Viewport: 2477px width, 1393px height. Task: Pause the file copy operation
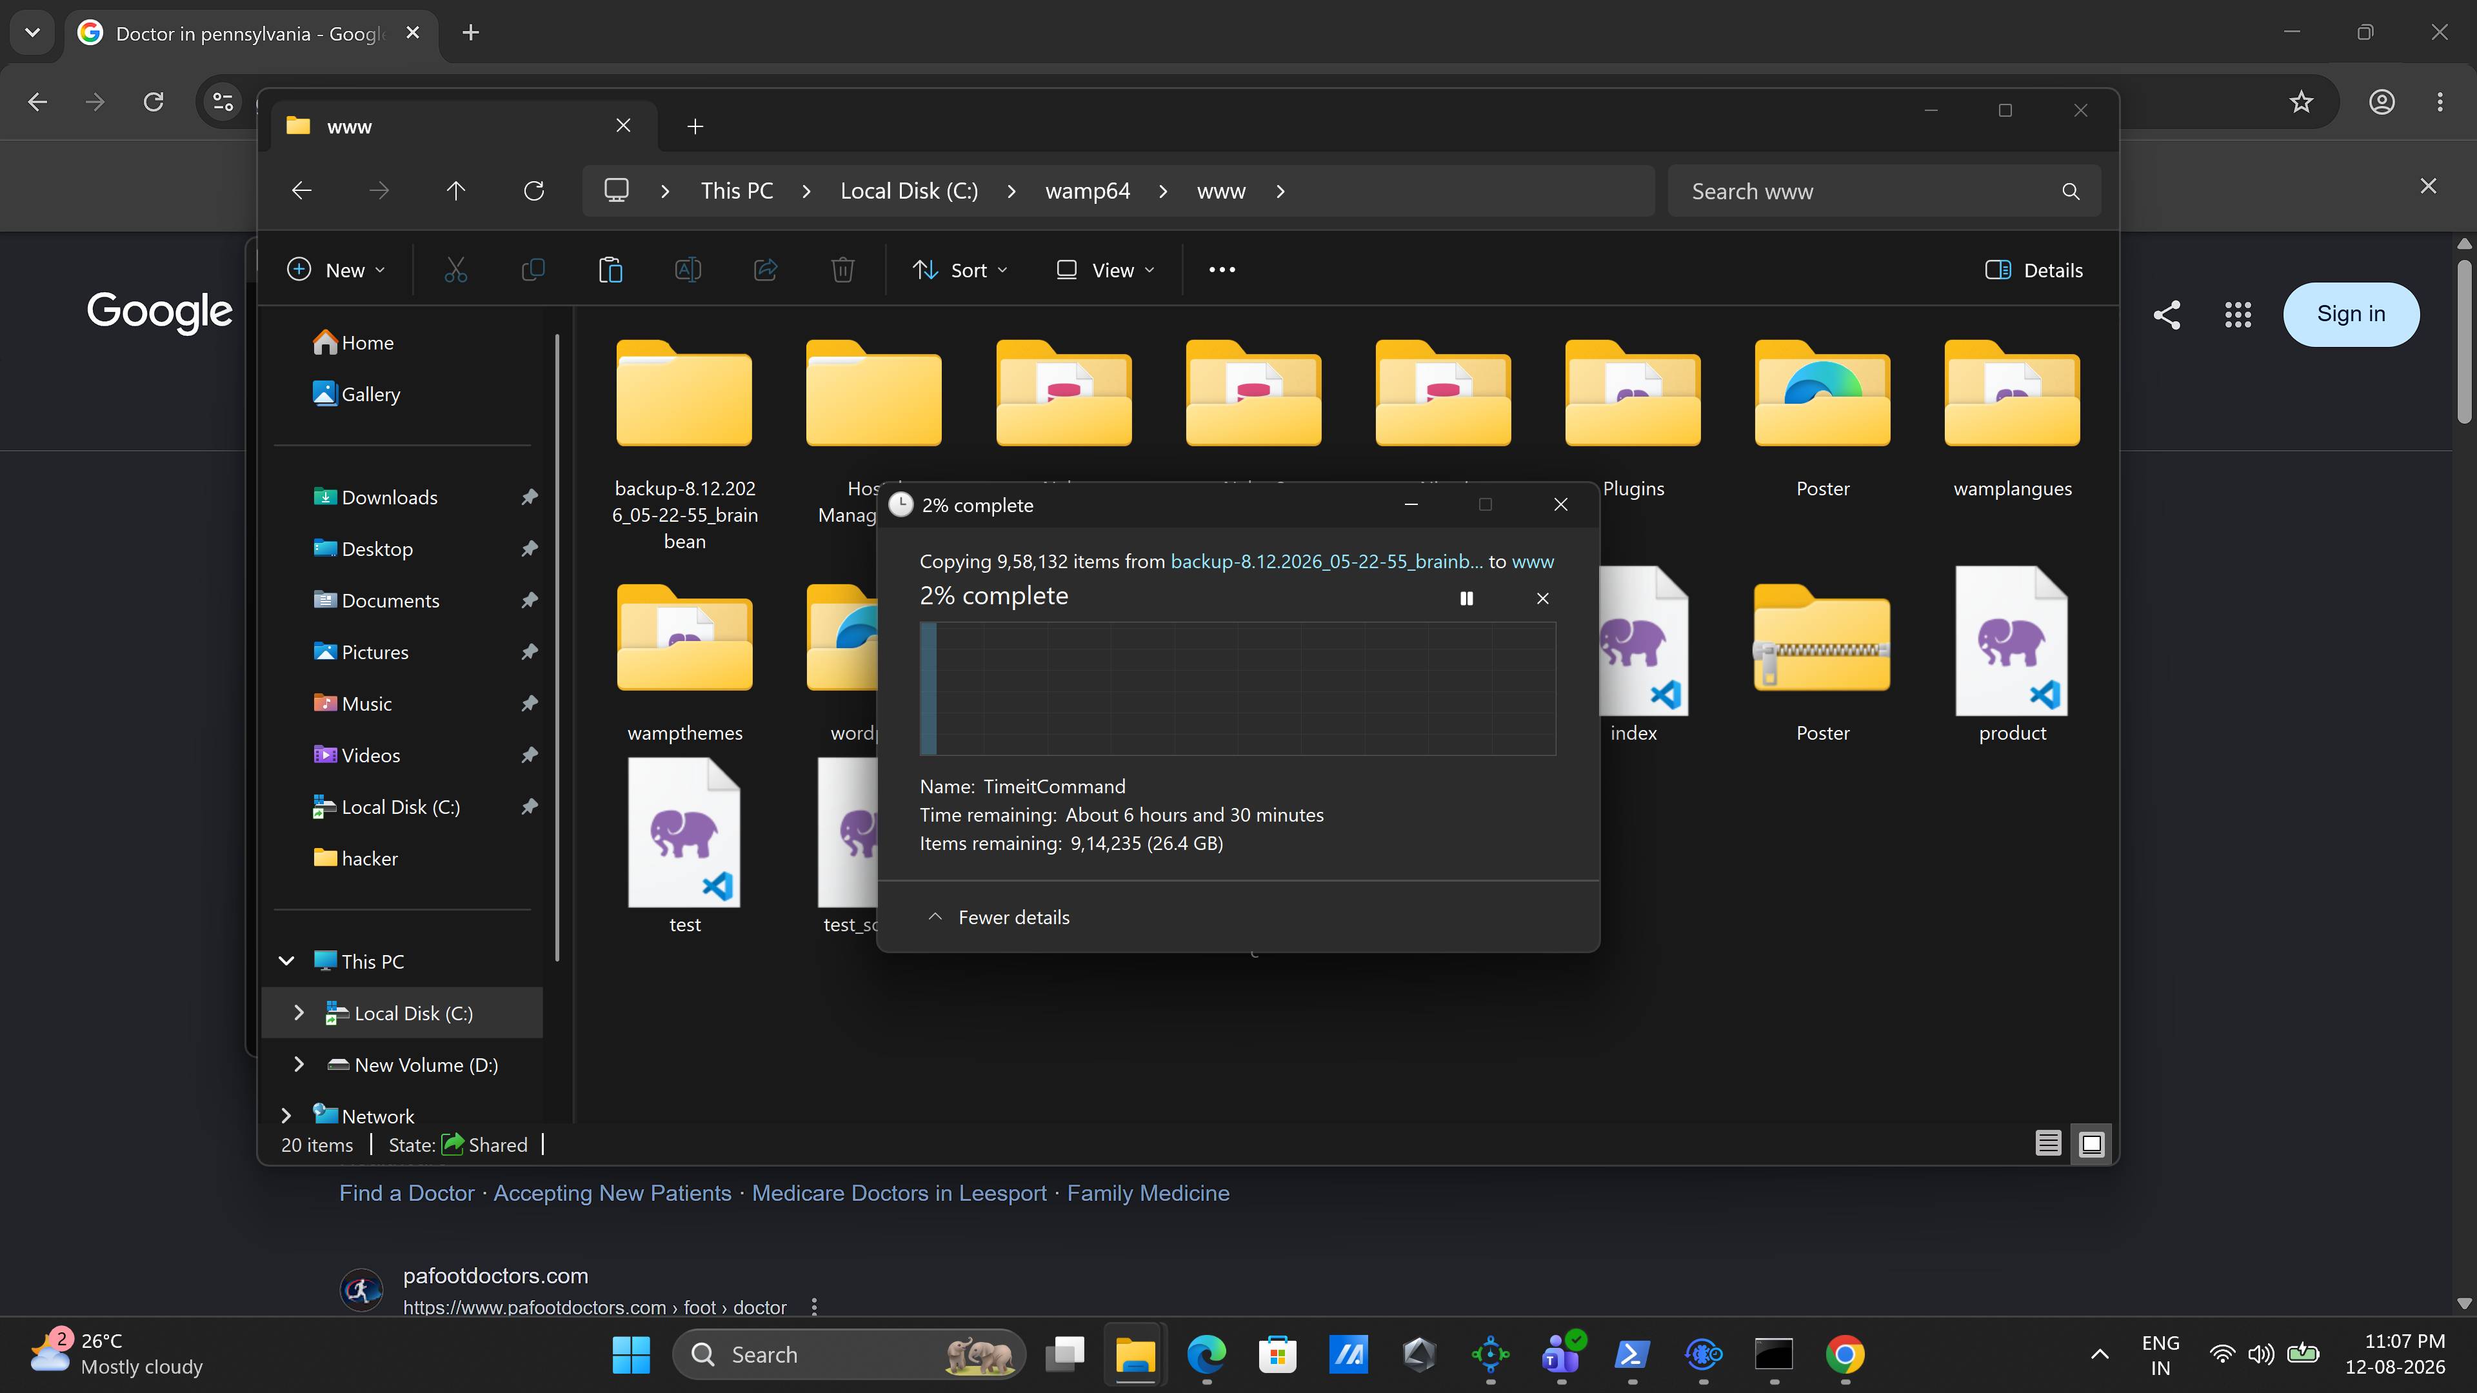point(1466,598)
